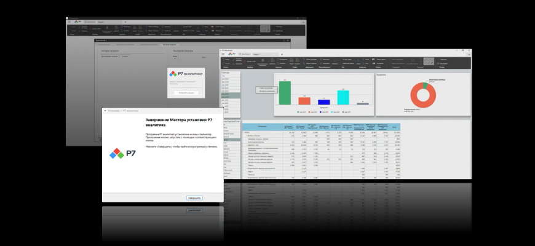
Task: Click the Инструкция item in the front ribbon
Action: 443,63
